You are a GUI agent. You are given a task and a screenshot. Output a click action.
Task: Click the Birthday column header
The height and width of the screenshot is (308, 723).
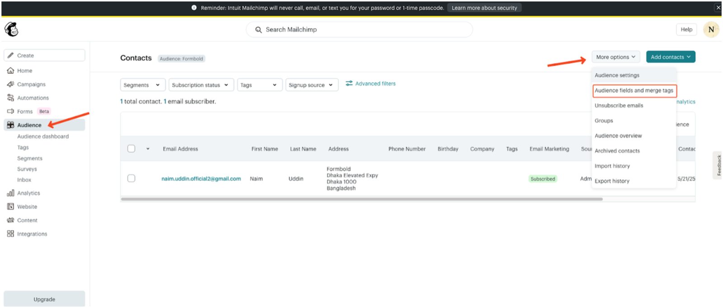tap(448, 149)
